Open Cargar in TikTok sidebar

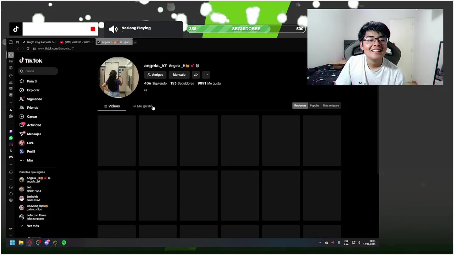(x=28, y=117)
